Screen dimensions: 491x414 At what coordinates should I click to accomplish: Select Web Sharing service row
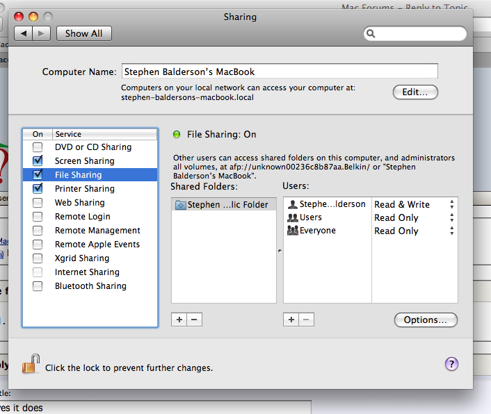(90, 203)
